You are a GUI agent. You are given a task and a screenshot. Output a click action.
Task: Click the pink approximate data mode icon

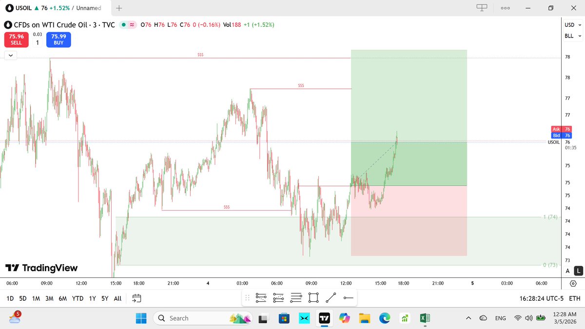pyautogui.click(x=132, y=24)
